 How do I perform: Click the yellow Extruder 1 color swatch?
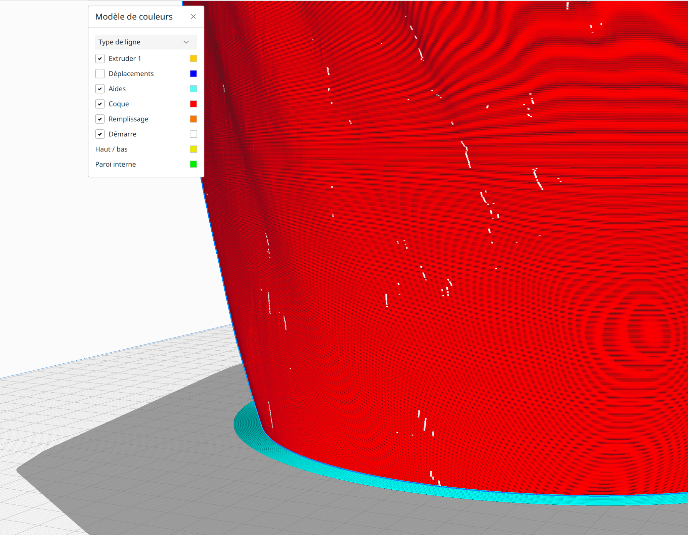coord(193,58)
